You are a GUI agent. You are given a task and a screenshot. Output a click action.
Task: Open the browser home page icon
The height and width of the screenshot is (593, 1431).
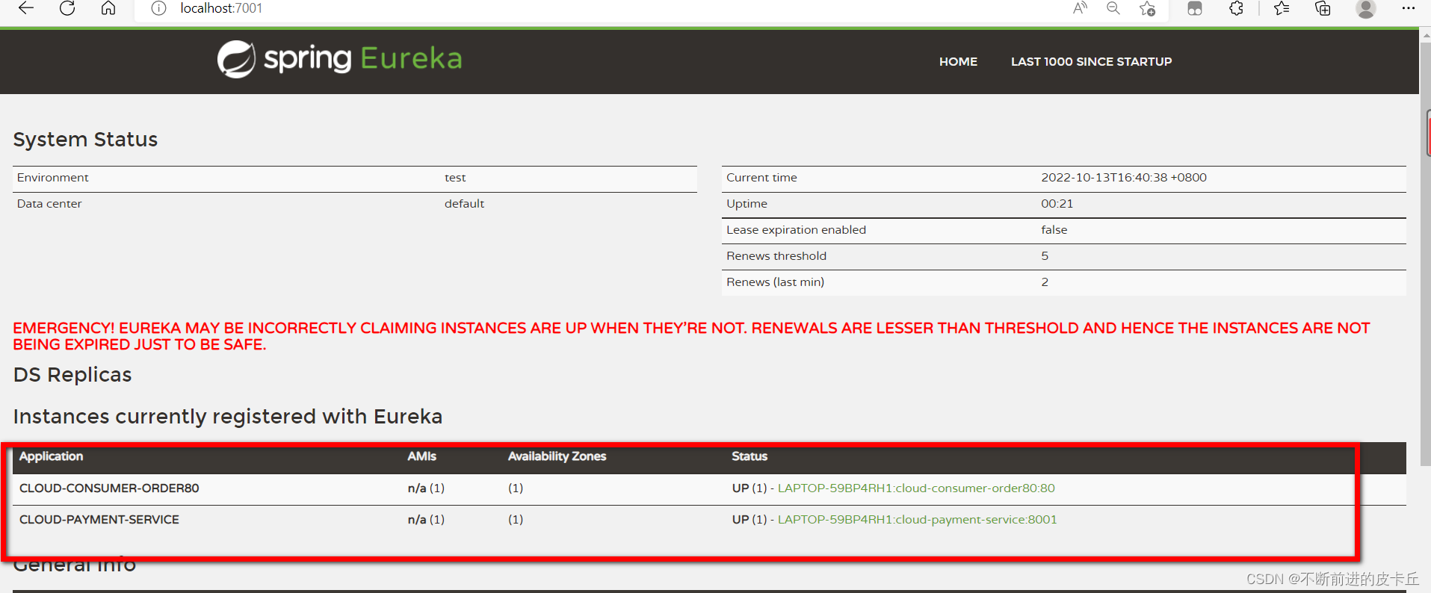click(x=108, y=8)
